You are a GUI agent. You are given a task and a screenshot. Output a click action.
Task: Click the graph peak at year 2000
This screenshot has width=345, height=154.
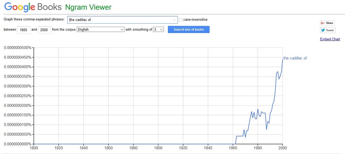tap(283, 59)
